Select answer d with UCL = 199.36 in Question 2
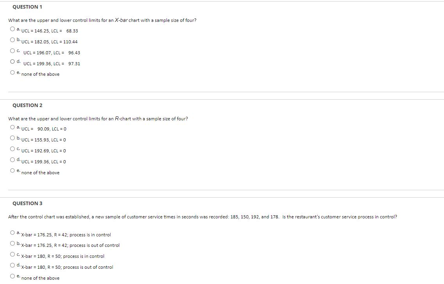This screenshot has height=284, width=444. pos(12,159)
